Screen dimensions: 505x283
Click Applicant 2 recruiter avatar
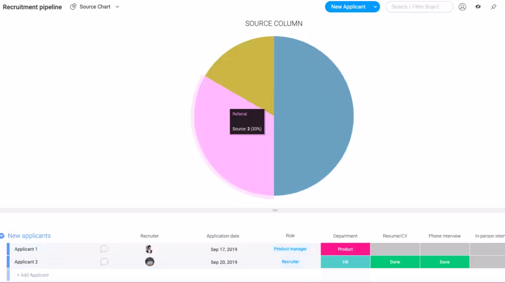point(149,262)
